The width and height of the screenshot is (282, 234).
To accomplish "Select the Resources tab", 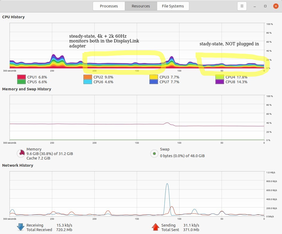I will (141, 6).
